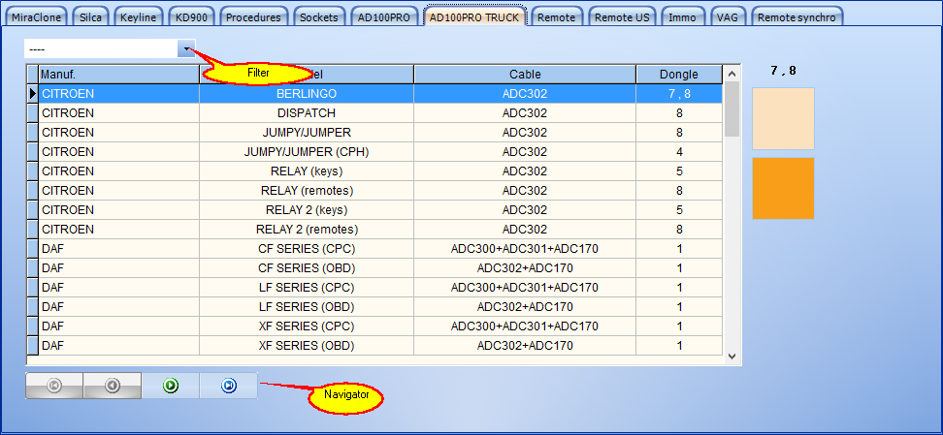Click the Cable column header
The width and height of the screenshot is (943, 435).
(525, 75)
